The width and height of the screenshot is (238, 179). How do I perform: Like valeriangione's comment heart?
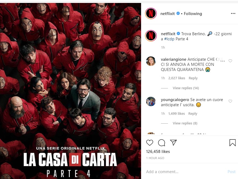230,61
